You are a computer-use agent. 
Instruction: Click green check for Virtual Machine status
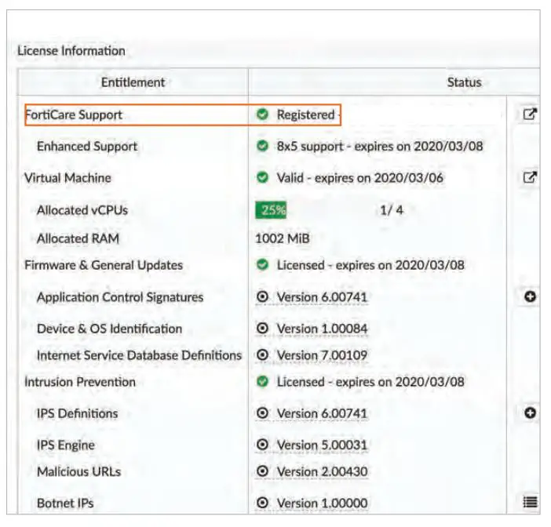coord(263,178)
